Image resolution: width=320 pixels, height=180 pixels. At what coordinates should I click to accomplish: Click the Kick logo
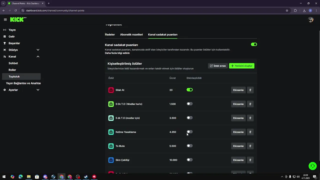pos(18,19)
